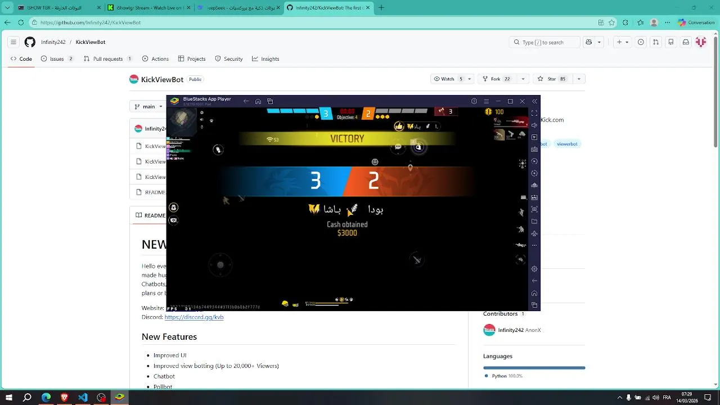The height and width of the screenshot is (405, 720).
Task: Open Visual Studio Code from taskbar
Action: (x=83, y=398)
